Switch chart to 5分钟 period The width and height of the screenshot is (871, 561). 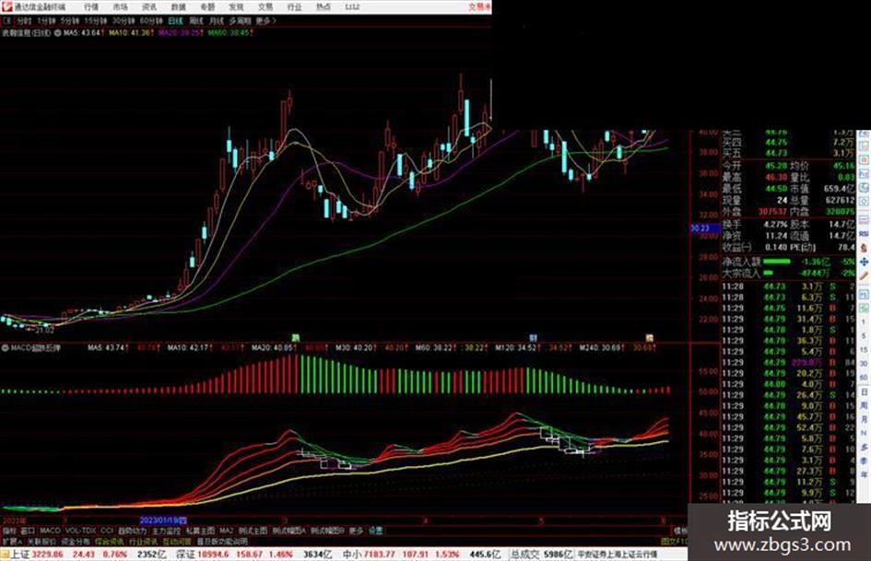click(70, 21)
